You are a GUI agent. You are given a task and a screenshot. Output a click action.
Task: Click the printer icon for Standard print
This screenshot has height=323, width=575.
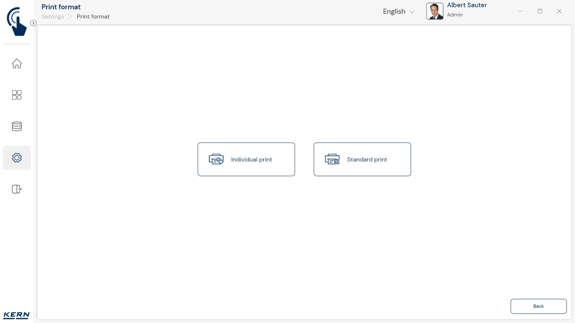tap(332, 159)
